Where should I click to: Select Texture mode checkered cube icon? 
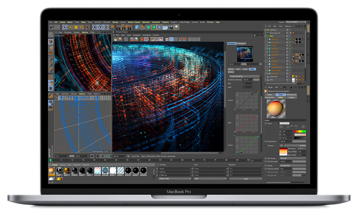click(51, 48)
